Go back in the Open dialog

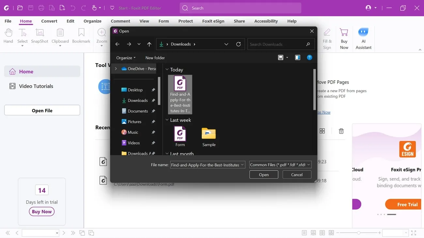coord(117,44)
